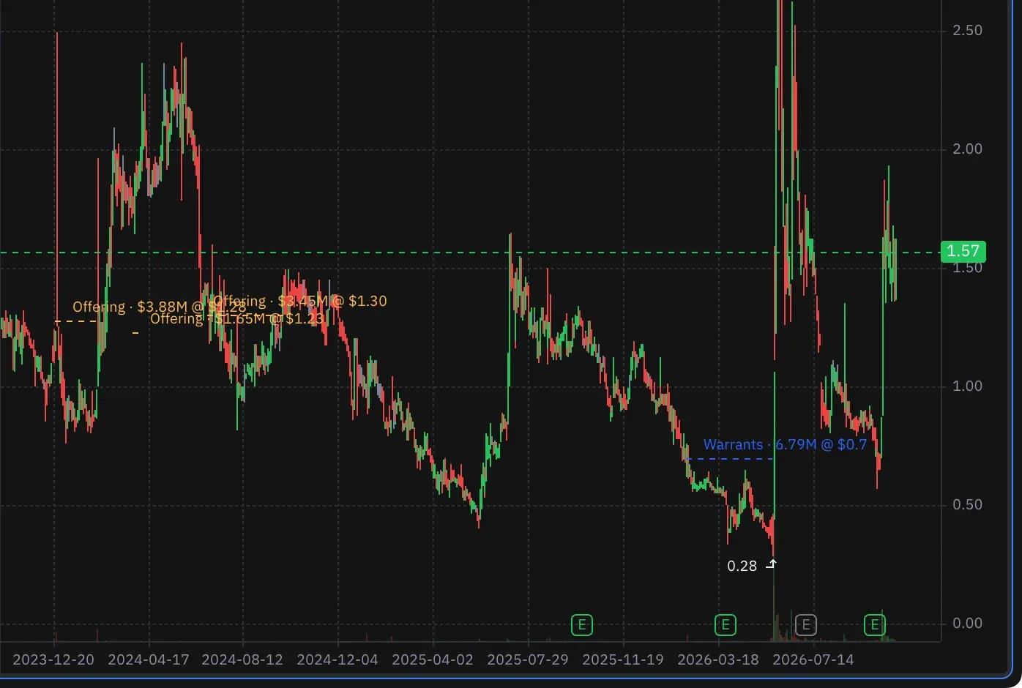Select the Offering $3.88M @ $1.28 label
The width and height of the screenshot is (1022, 688).
[x=159, y=307]
